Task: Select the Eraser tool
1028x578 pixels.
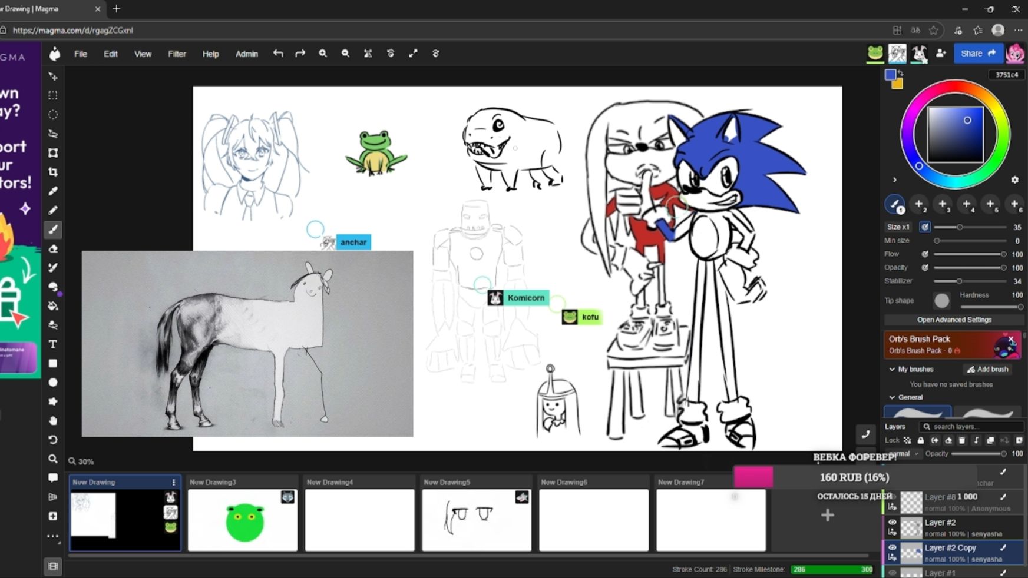Action: [x=53, y=248]
